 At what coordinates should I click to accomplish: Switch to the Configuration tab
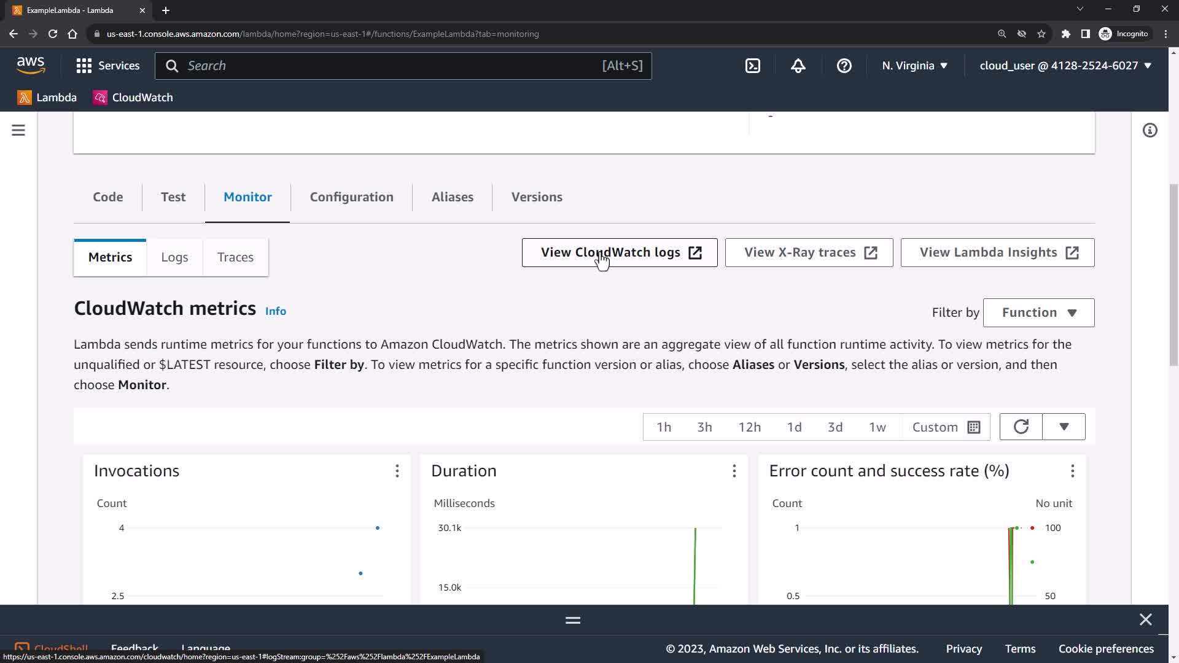coord(351,197)
